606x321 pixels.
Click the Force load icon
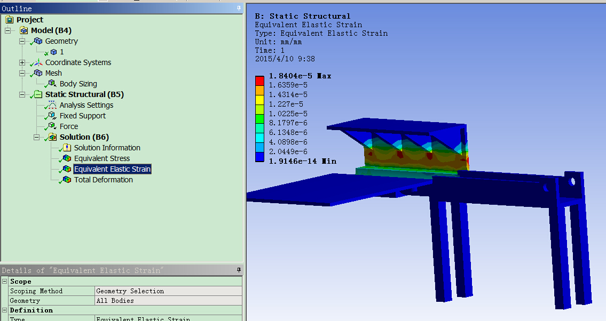click(52, 126)
